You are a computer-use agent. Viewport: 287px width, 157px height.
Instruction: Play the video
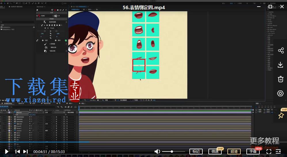pos(7,152)
